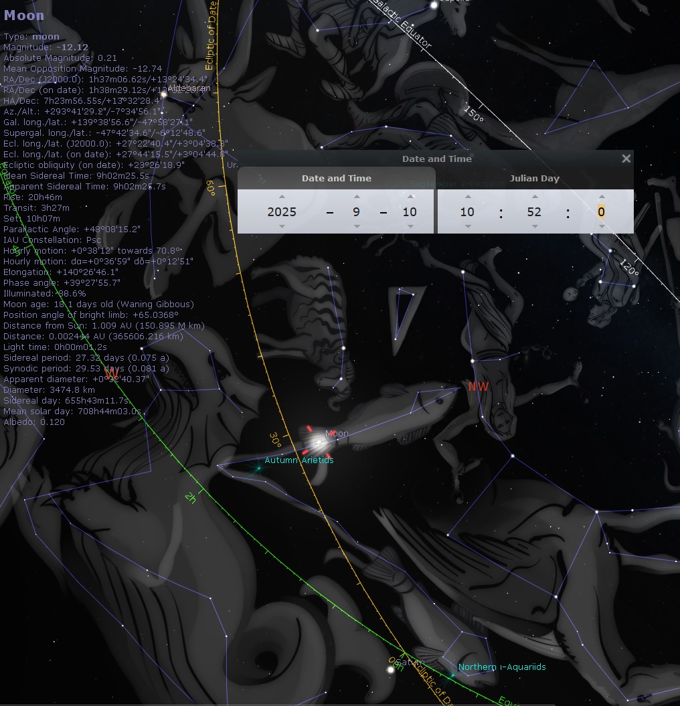The image size is (680, 706).
Task: Click the 'Magnitude: -12.12' info line
Action: point(46,48)
